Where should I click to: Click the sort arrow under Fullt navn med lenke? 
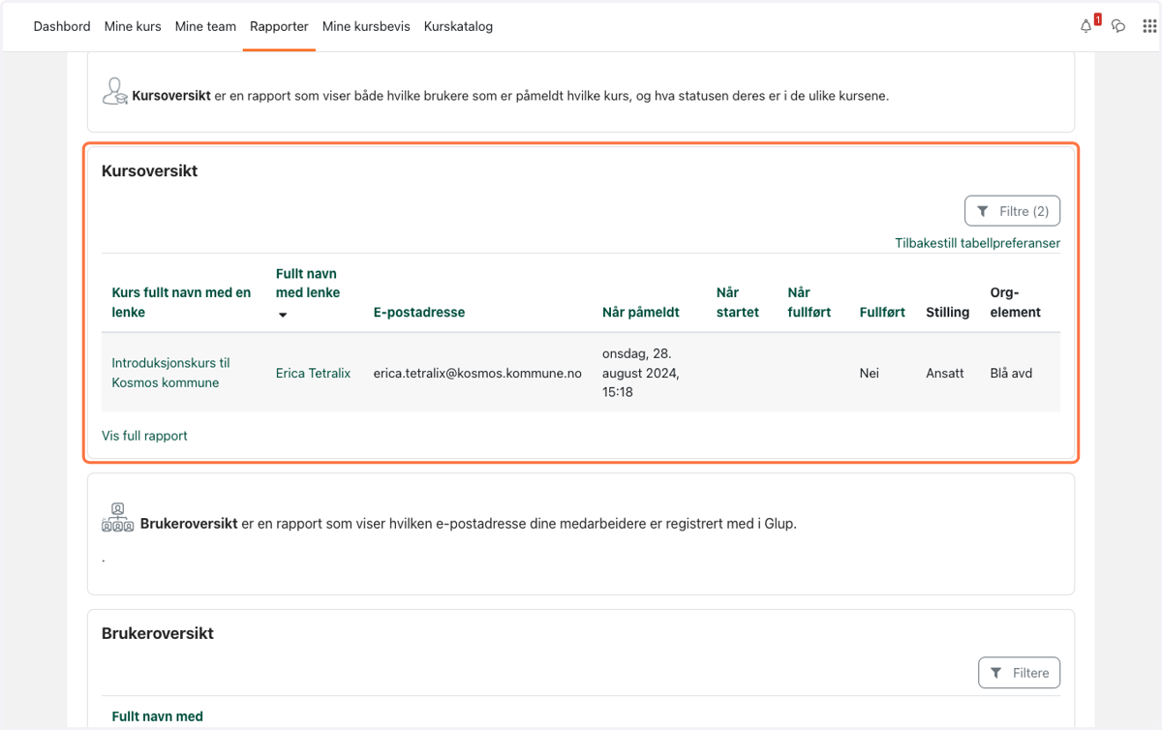point(283,315)
